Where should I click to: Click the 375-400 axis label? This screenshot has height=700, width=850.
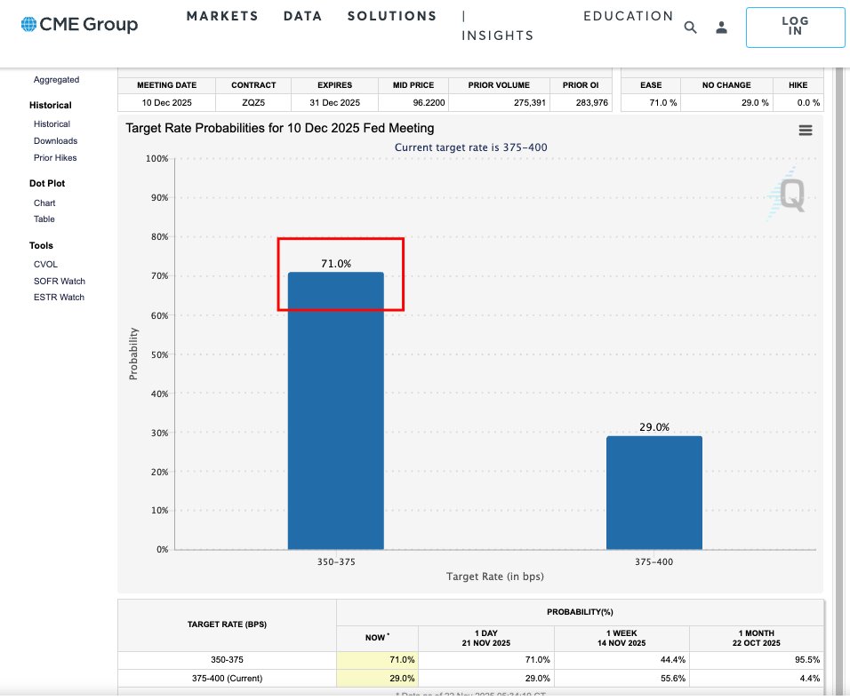tap(654, 561)
